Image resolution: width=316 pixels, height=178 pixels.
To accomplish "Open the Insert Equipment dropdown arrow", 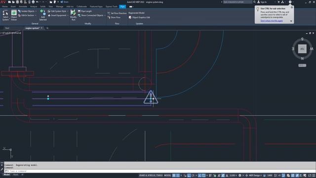I will click(x=68, y=15).
